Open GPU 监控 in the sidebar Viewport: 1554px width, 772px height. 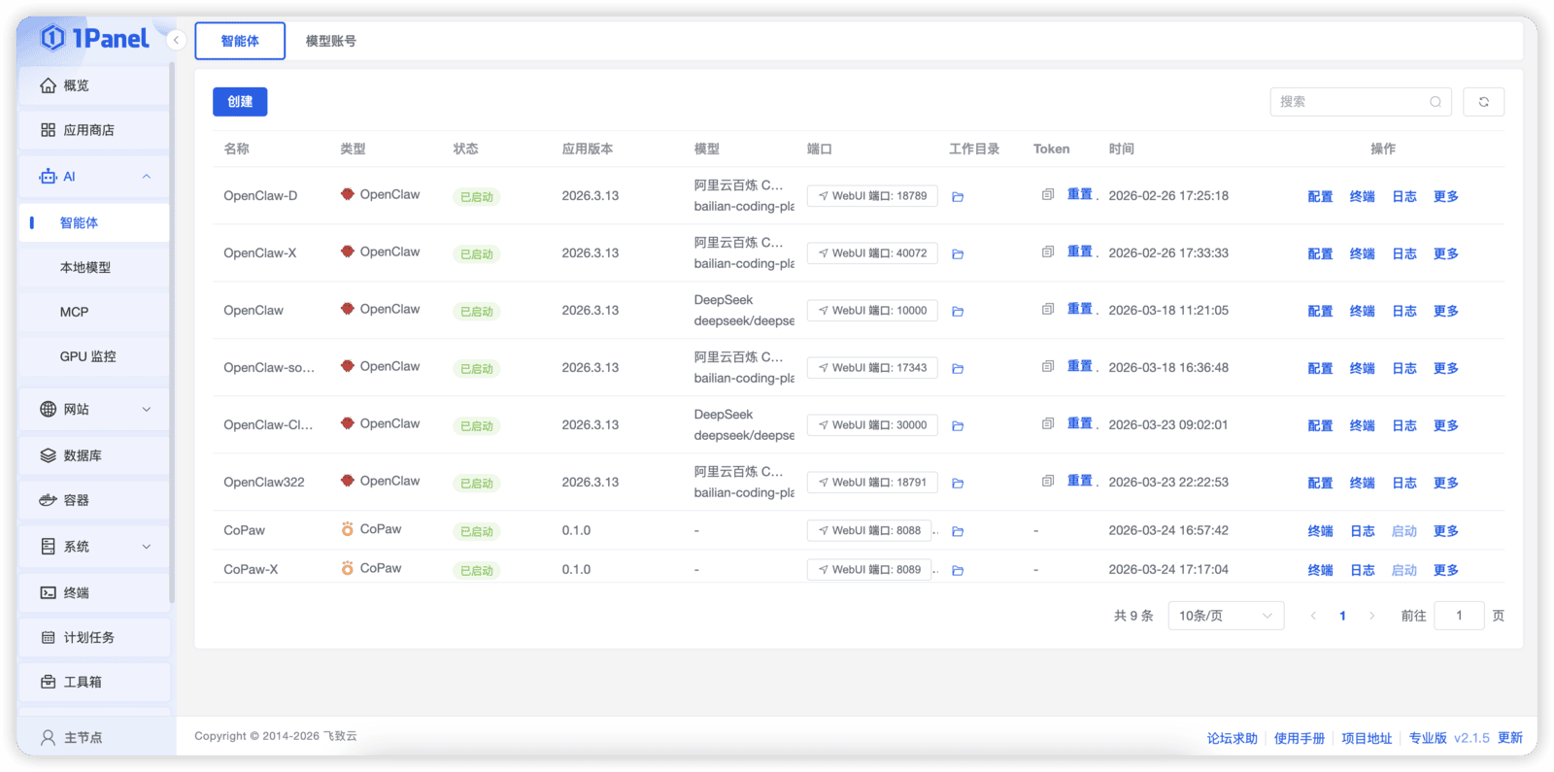coord(94,356)
